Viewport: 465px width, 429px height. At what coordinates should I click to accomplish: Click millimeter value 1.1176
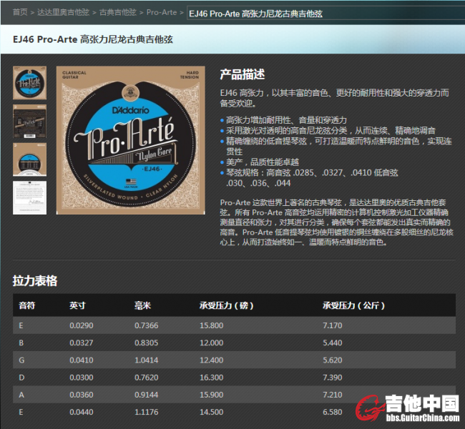click(x=146, y=412)
